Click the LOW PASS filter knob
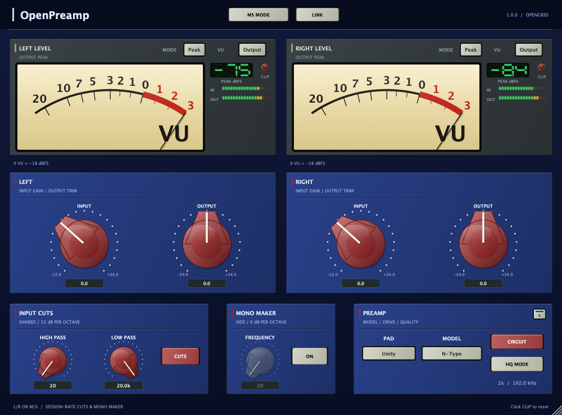This screenshot has height=415, width=562. click(124, 361)
